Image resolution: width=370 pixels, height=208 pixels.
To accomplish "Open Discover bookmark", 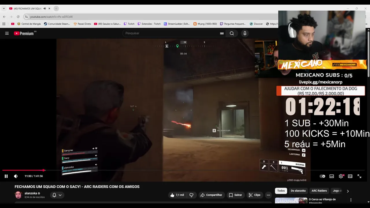I will click(x=256, y=24).
